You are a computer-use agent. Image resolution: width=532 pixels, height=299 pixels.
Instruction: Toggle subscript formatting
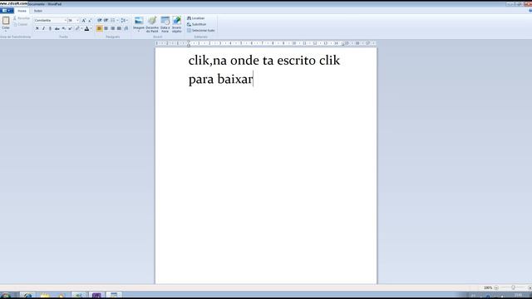pos(63,28)
